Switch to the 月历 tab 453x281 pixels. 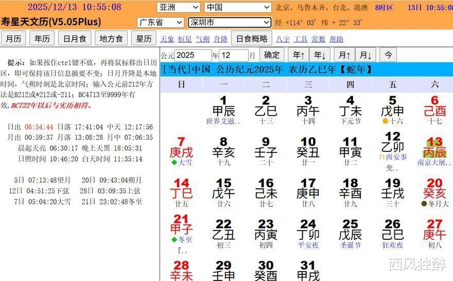pos(13,39)
